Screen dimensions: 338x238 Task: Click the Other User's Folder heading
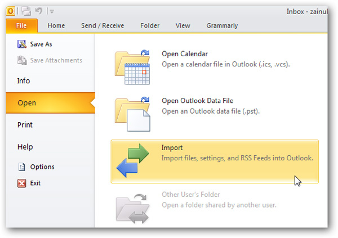(x=191, y=195)
